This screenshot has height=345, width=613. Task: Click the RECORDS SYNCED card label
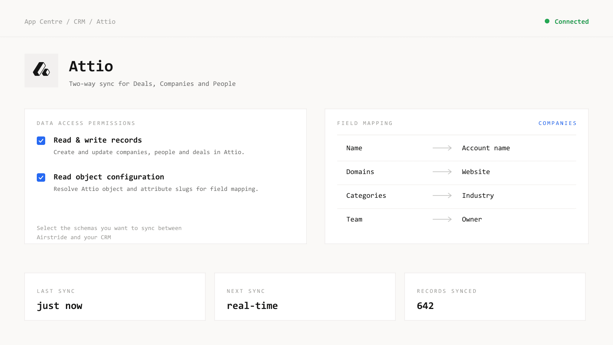point(447,291)
